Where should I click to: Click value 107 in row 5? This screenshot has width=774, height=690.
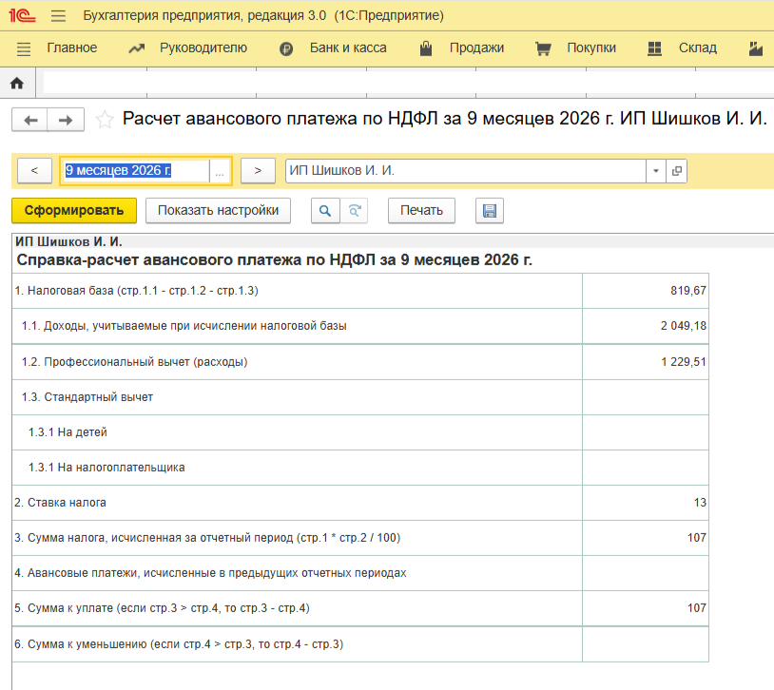696,608
